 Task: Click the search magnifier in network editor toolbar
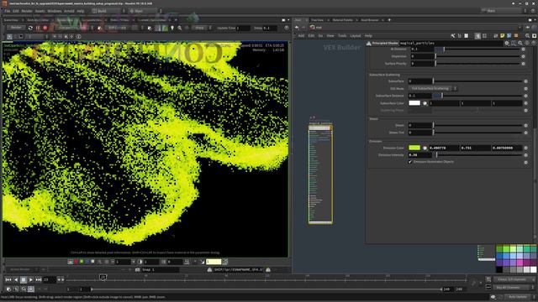(527, 35)
